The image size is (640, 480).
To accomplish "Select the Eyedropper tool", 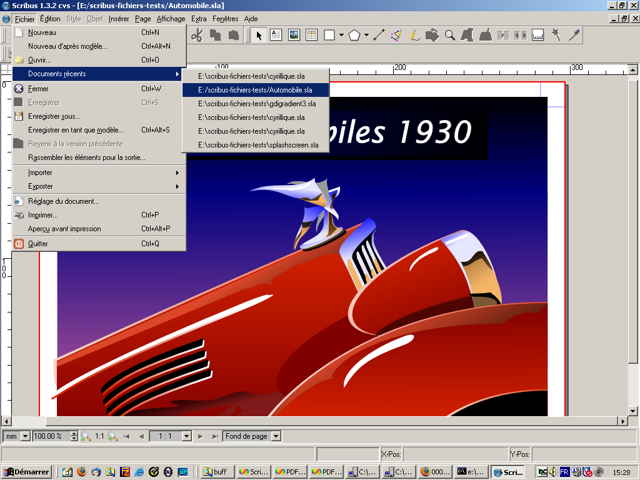I will click(574, 35).
